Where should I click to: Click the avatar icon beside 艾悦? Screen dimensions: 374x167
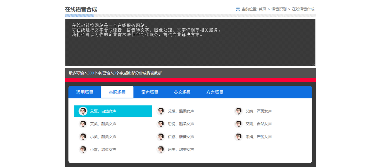point(161,111)
